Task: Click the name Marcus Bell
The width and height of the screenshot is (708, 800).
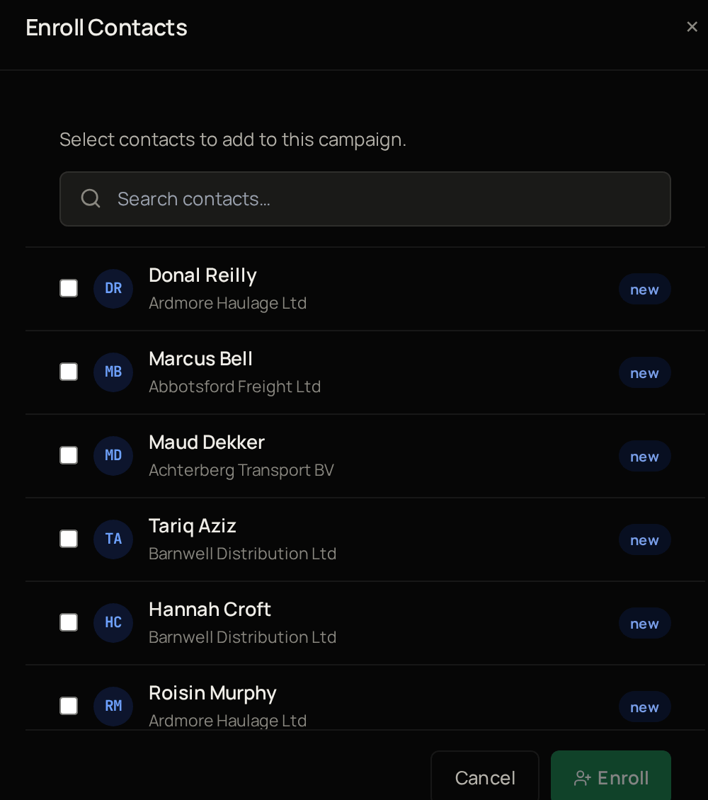Action: (x=200, y=359)
